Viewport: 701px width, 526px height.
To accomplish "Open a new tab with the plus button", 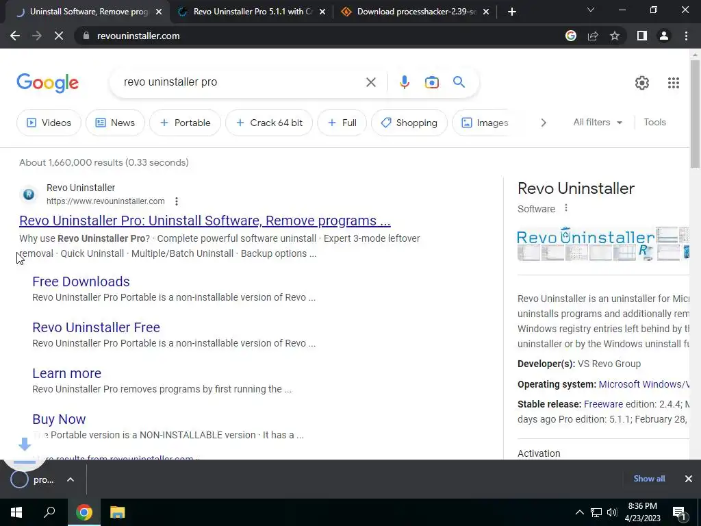I will click(512, 12).
